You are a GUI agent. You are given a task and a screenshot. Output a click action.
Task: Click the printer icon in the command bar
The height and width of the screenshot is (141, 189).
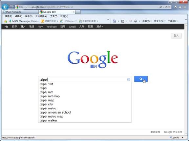(136, 21)
